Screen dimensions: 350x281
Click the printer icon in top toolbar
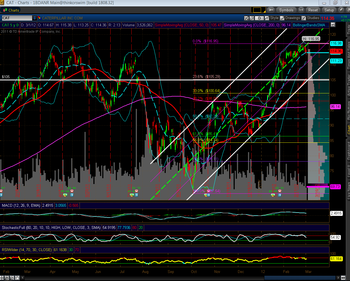[301, 10]
